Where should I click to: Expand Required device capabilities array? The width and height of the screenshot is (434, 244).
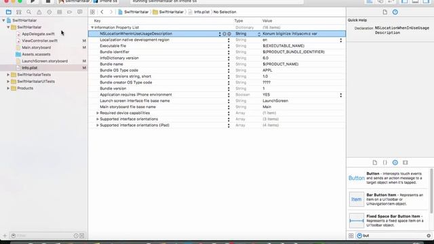tap(98, 113)
